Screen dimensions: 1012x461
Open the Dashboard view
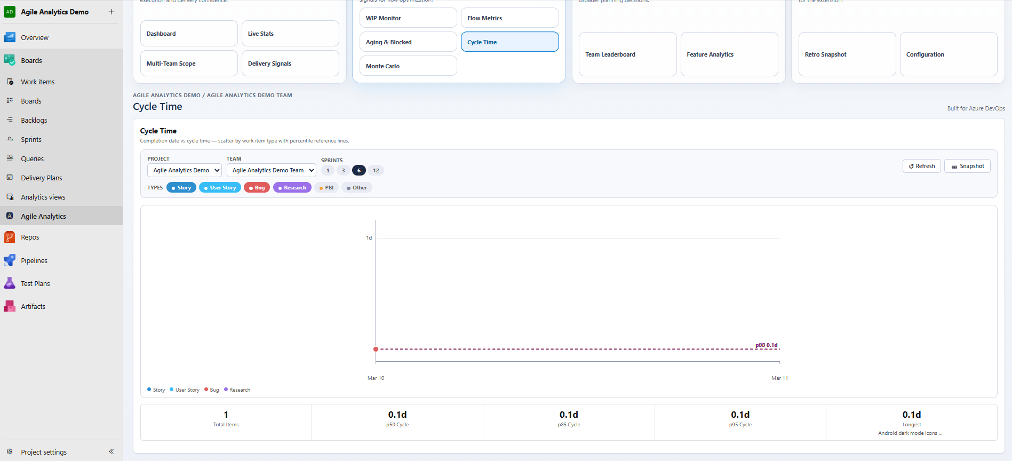[189, 34]
